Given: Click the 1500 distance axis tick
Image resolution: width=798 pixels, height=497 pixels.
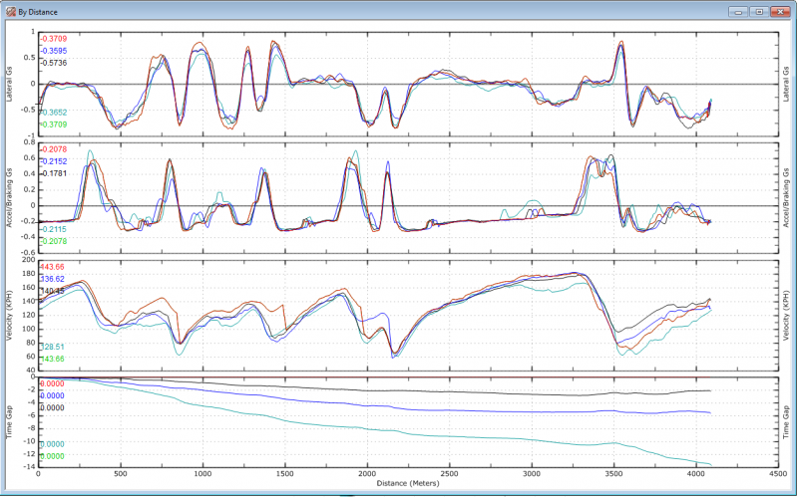Looking at the screenshot, I should click(x=285, y=474).
